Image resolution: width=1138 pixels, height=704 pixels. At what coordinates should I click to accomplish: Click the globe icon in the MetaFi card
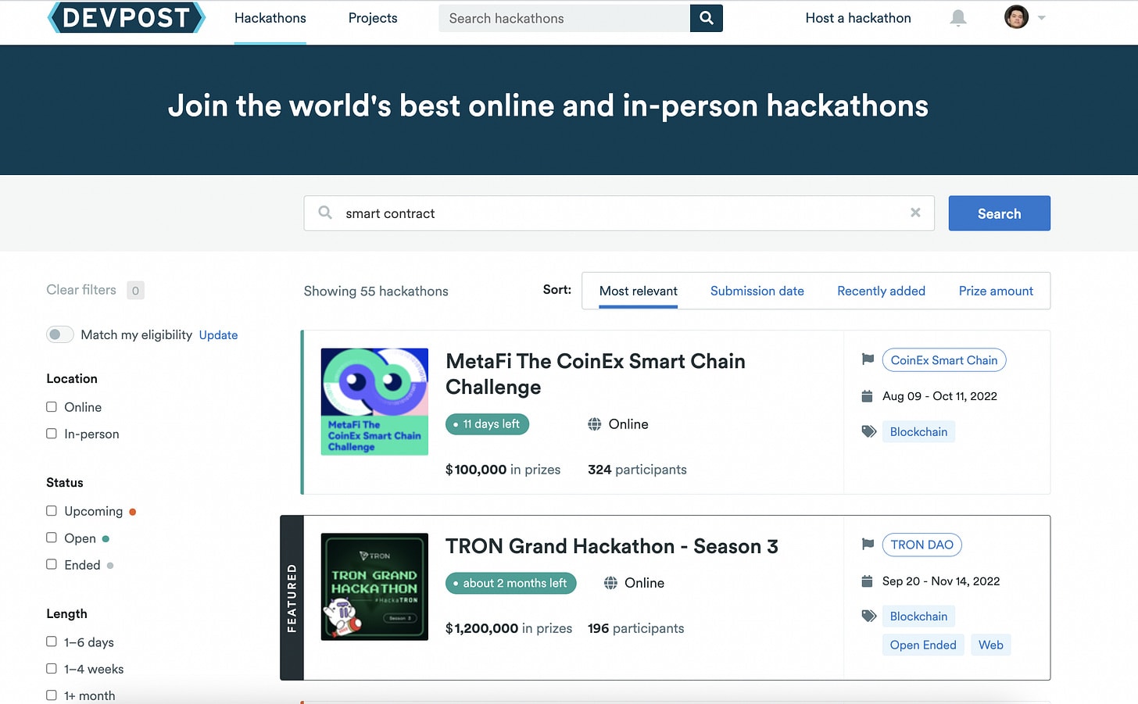pyautogui.click(x=595, y=424)
